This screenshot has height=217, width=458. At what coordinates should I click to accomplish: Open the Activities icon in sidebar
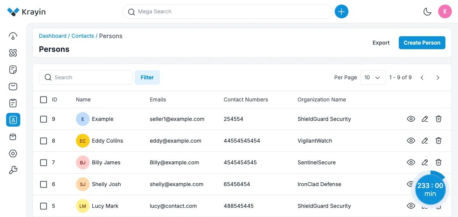tap(13, 103)
